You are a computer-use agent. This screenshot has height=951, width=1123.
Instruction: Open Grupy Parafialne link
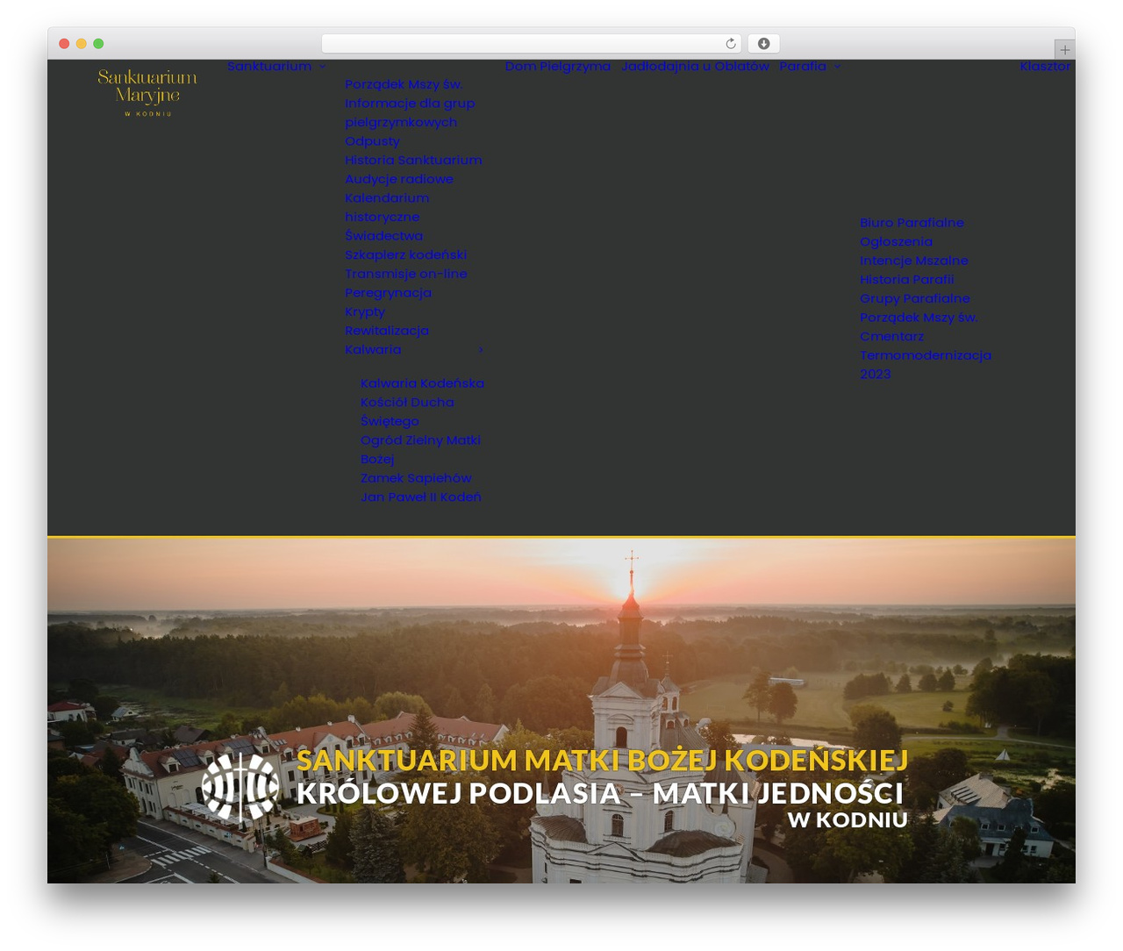[915, 298]
